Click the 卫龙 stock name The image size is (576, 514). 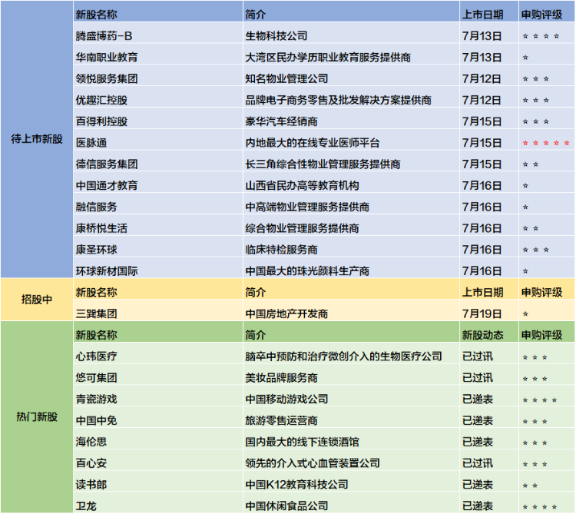click(86, 506)
